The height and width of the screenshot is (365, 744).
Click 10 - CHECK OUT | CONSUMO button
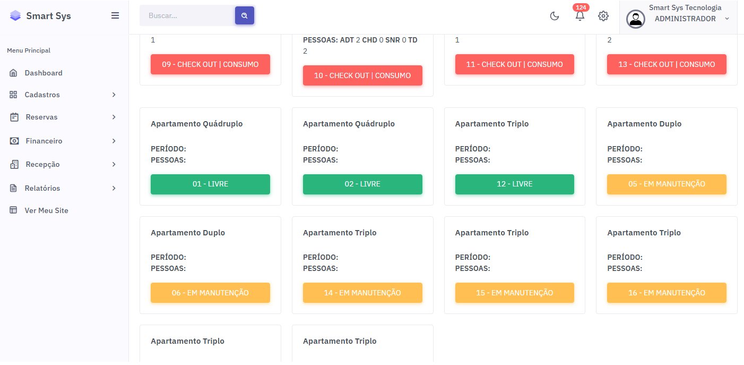(x=362, y=75)
